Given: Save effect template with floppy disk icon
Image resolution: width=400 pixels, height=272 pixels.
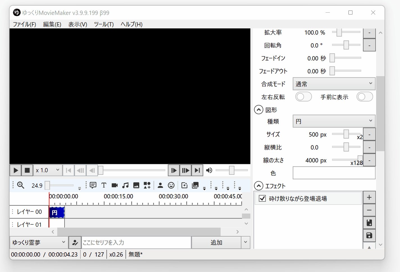Looking at the screenshot, I should (369, 235).
